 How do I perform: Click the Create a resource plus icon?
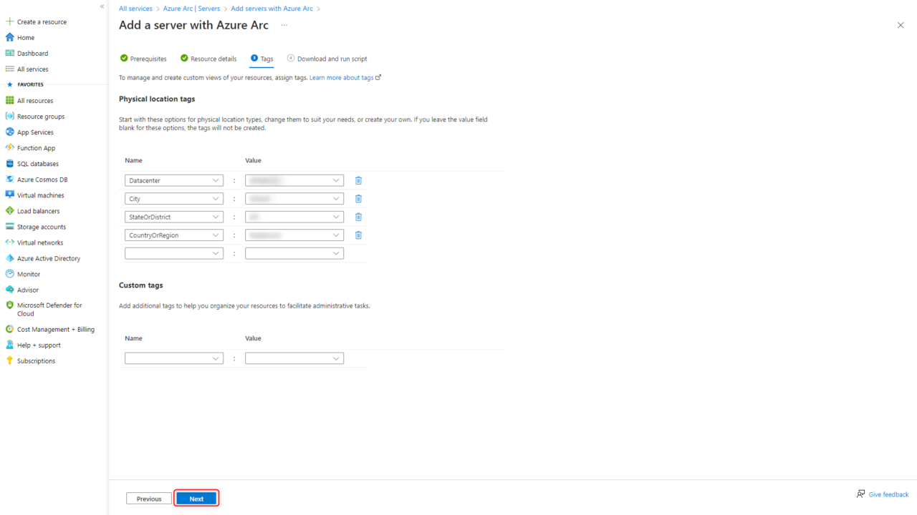(x=9, y=21)
